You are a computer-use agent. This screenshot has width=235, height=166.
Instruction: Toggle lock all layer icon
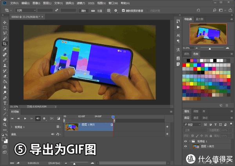(x=211, y=136)
